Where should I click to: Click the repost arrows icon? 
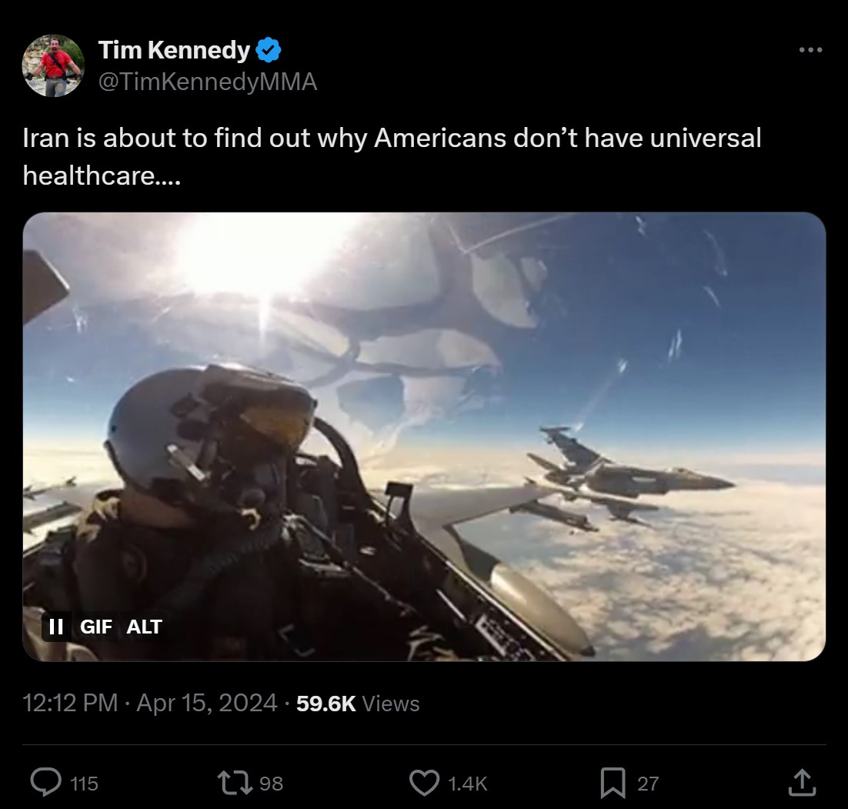pos(235,783)
